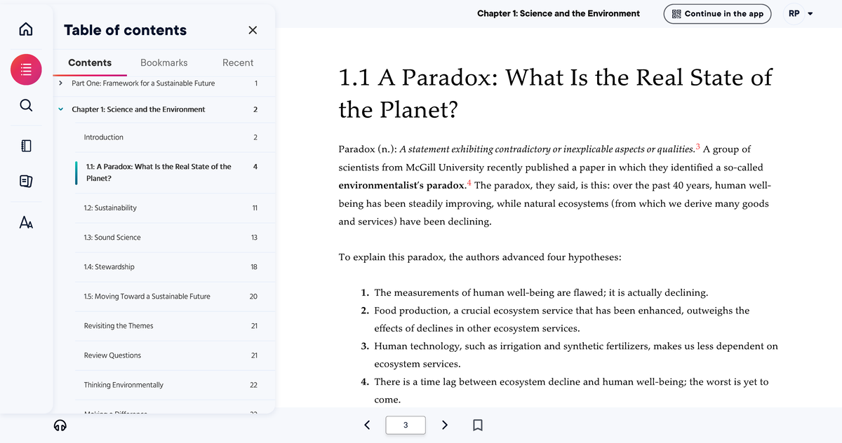Open 1.4: Stewardship section
Screen dimensions: 842x443
coord(109,267)
